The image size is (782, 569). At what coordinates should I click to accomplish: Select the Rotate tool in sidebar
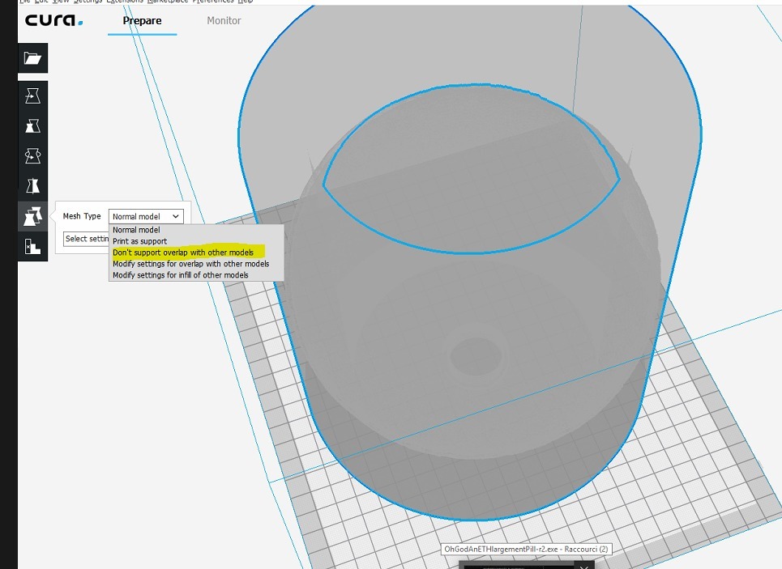tap(32, 155)
